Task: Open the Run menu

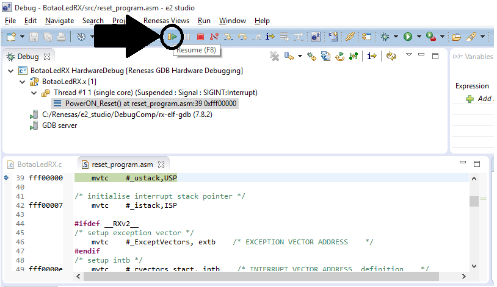Action: click(204, 21)
